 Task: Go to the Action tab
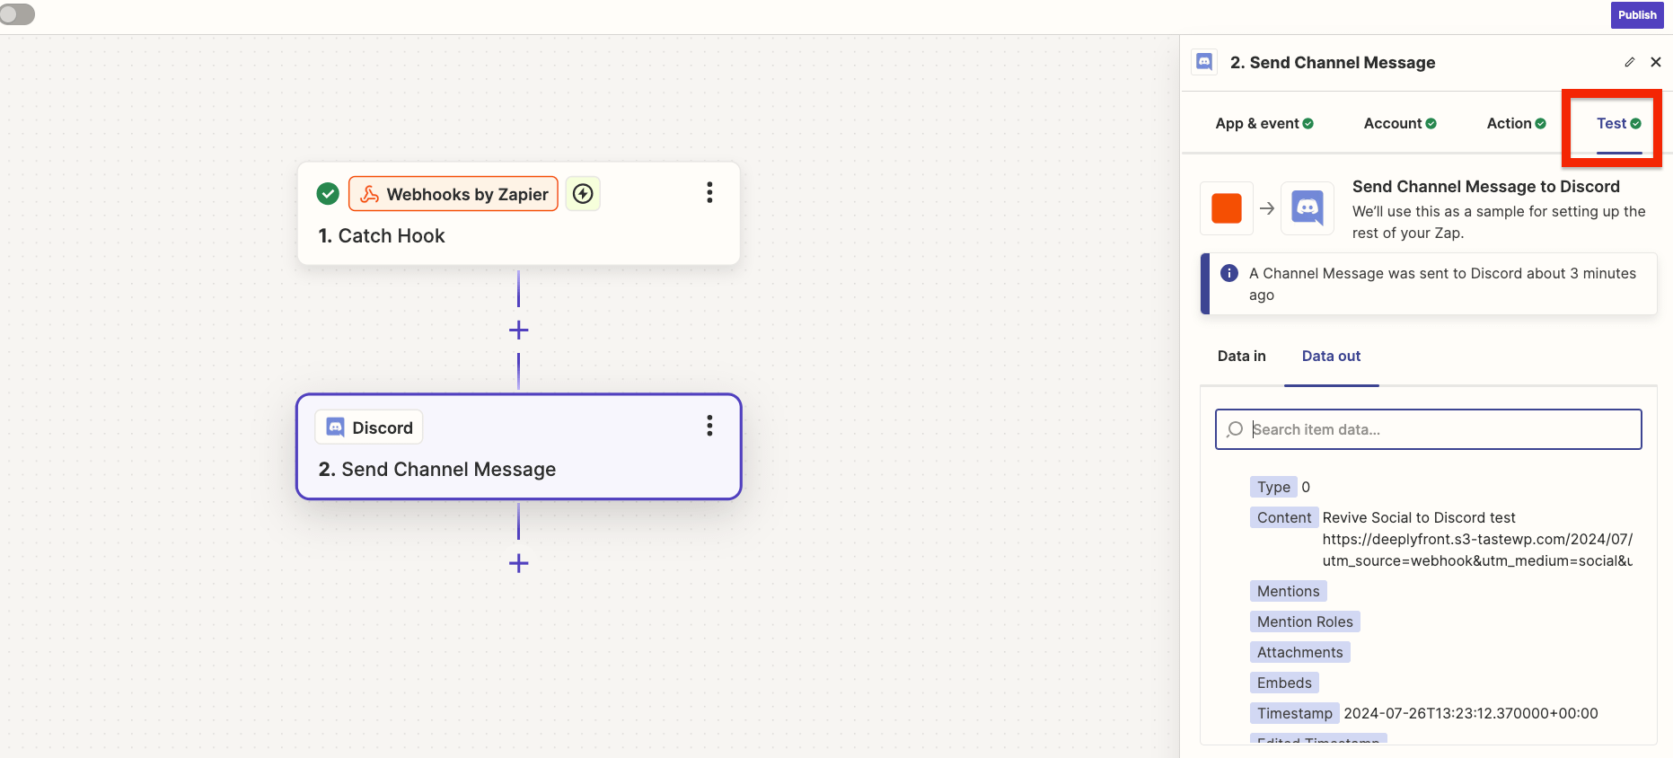pyautogui.click(x=1515, y=124)
